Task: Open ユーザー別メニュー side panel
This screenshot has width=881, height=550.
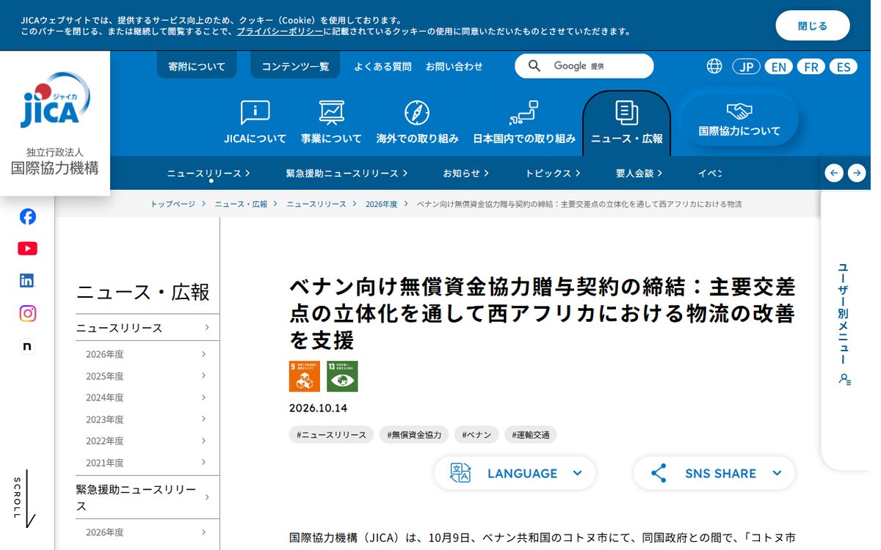Action: pos(844,323)
